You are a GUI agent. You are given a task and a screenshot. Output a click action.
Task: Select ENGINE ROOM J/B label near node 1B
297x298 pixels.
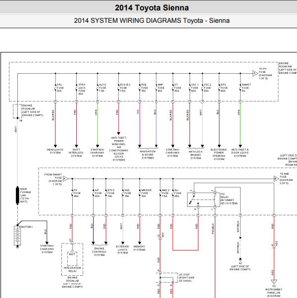coord(32,110)
